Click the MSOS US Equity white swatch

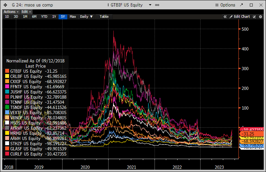point(7,123)
